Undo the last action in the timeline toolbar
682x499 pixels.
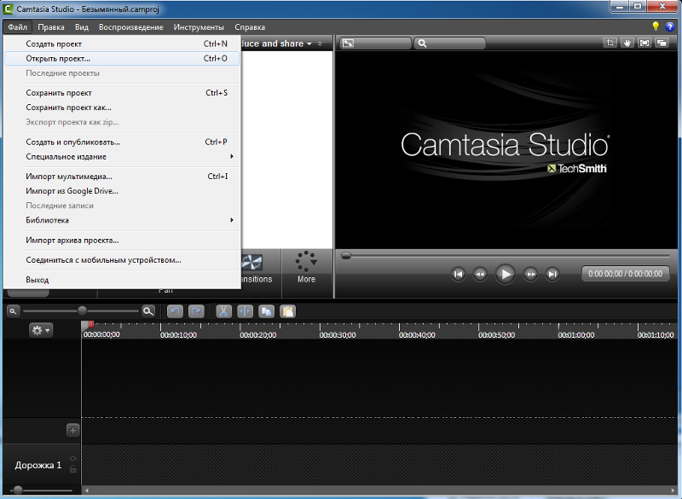[175, 311]
